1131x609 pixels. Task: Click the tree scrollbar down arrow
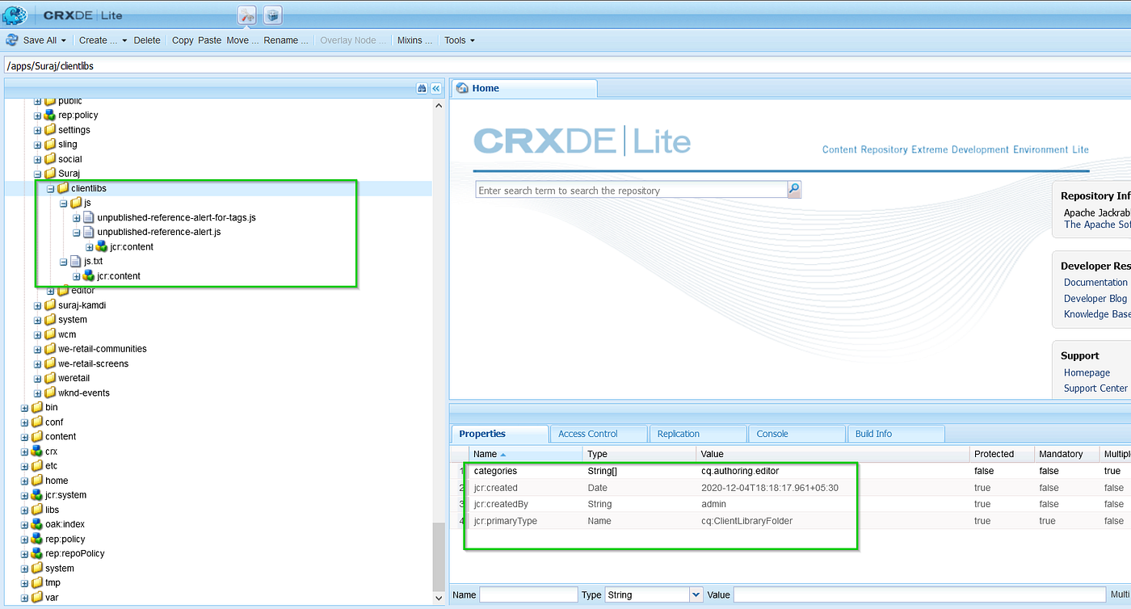click(x=439, y=598)
